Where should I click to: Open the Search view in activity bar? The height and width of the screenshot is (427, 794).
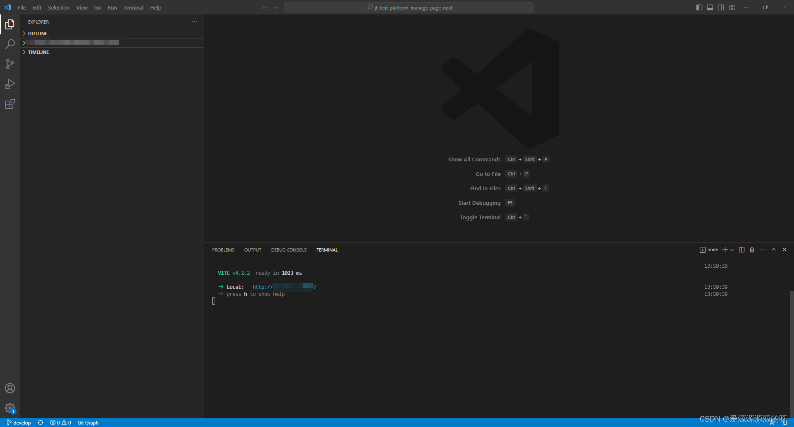(10, 44)
